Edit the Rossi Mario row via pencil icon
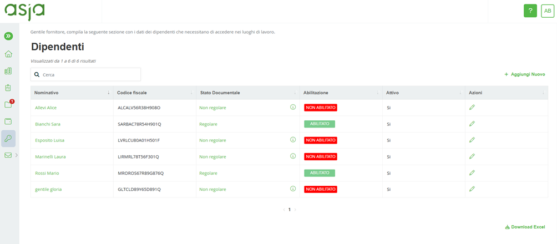 [x=472, y=173]
